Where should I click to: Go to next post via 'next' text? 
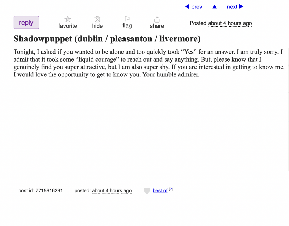[x=232, y=7]
